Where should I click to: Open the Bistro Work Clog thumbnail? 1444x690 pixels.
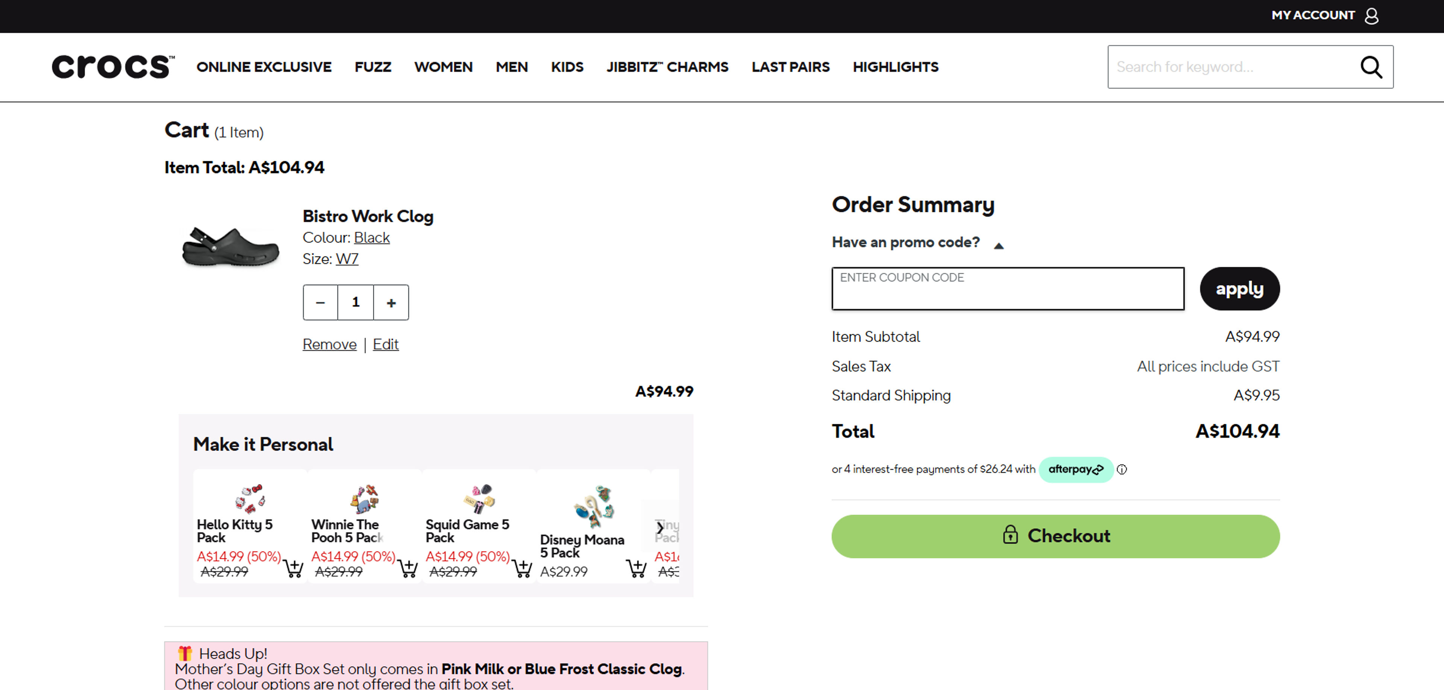tap(231, 247)
